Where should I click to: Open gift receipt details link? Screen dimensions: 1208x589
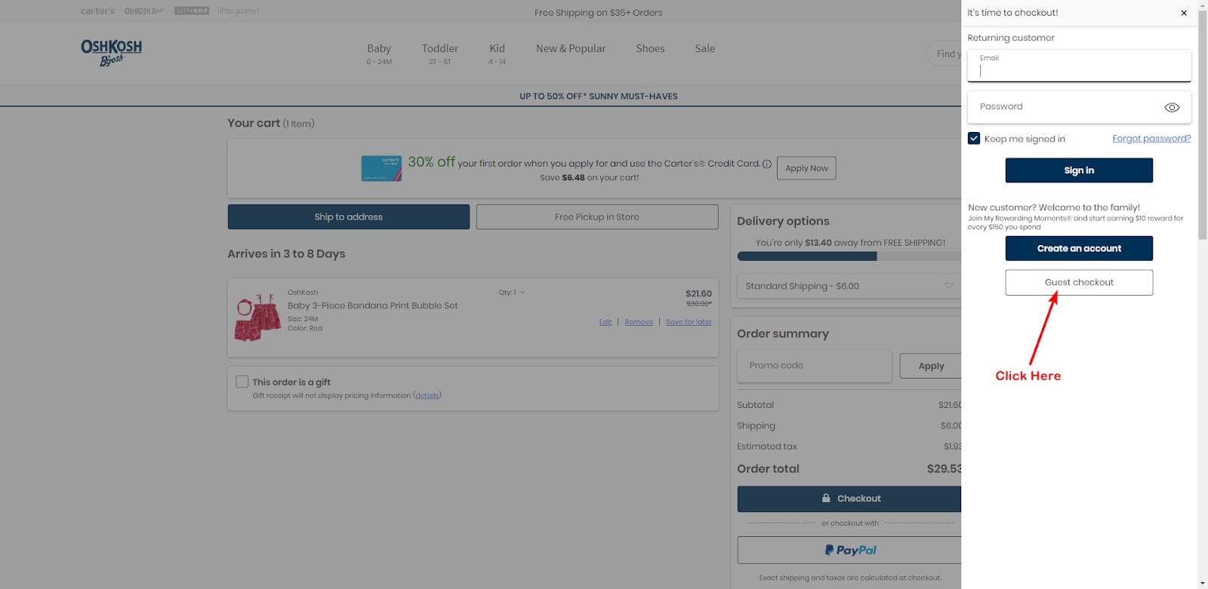427,395
